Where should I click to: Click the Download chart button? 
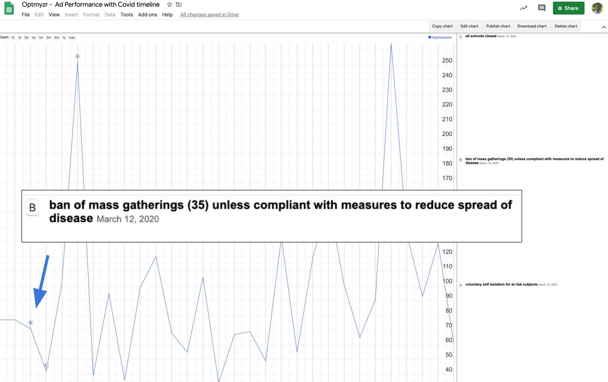[x=532, y=26]
